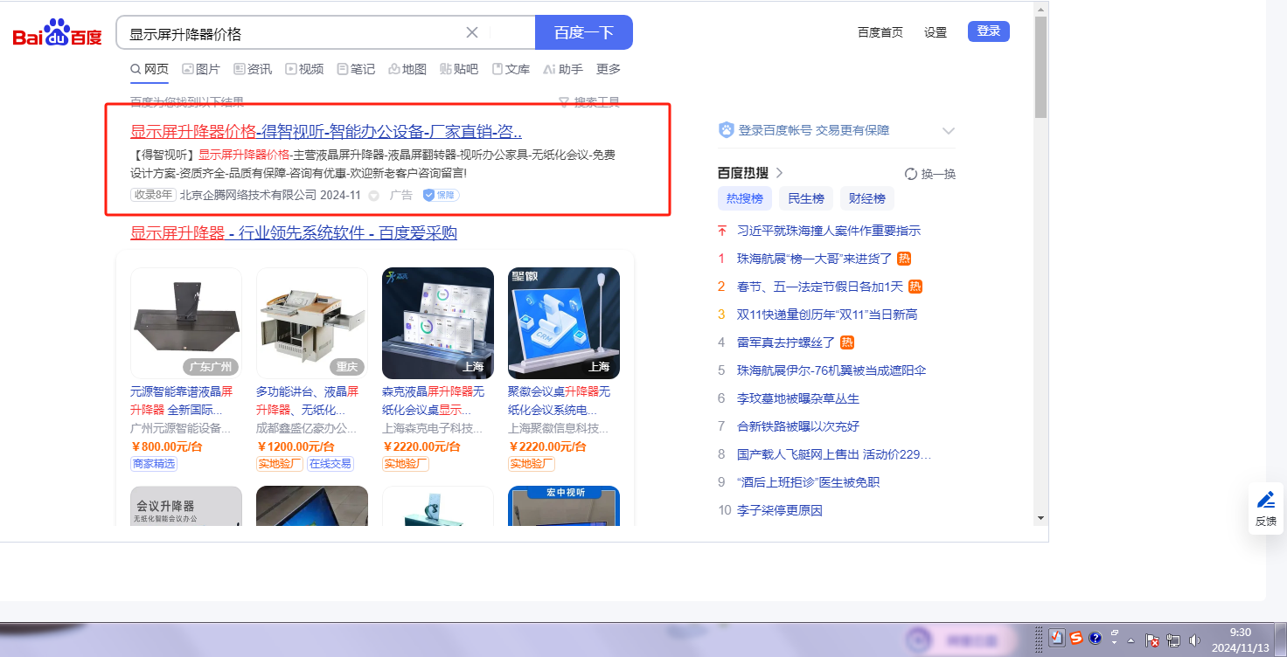The width and height of the screenshot is (1287, 657).
Task: Click the 搜索工具 filter link
Action: coord(597,102)
